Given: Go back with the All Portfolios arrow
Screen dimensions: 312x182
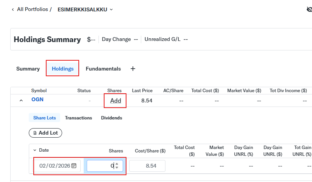Looking at the screenshot, I should click(x=13, y=9).
